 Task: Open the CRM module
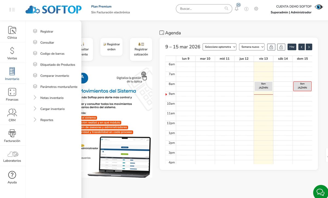[x=12, y=115]
